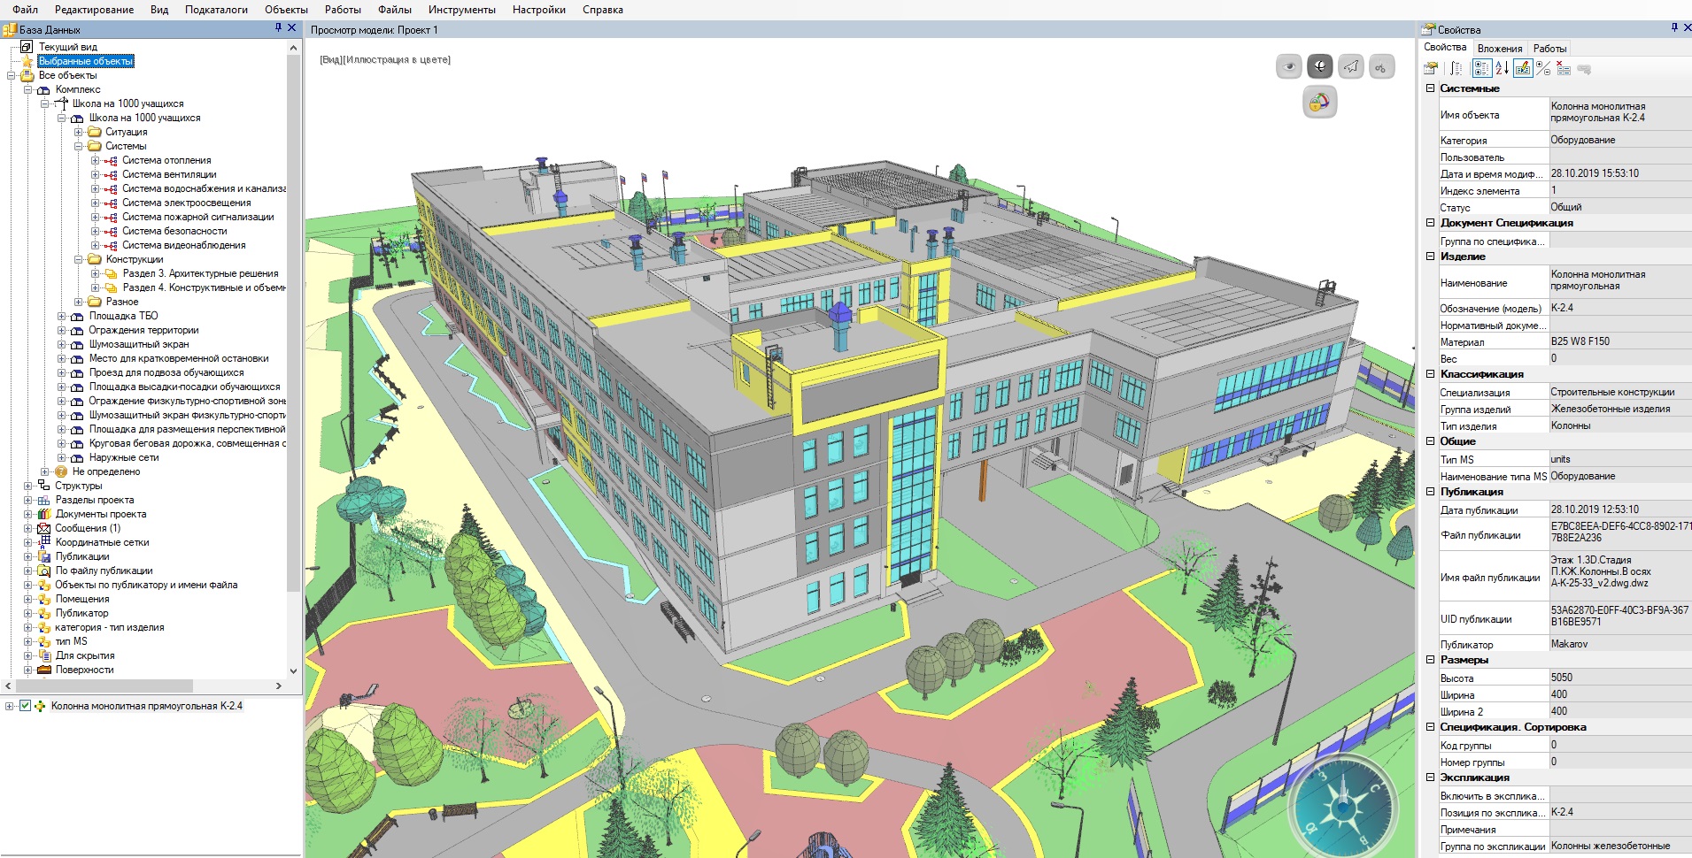The image size is (1692, 858).
Task: Click the padlock globe button in viewport
Action: coord(1319,103)
